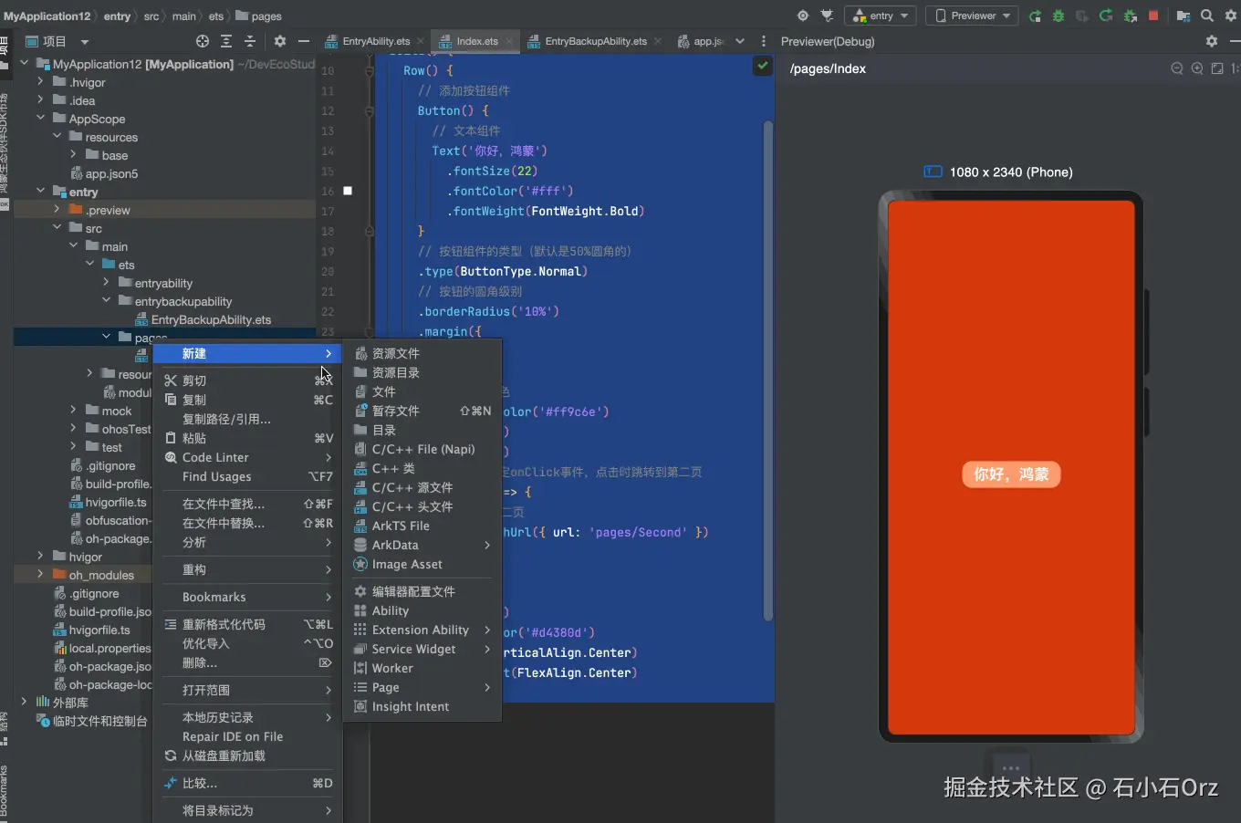Expand the oh_modules folder
The width and height of the screenshot is (1241, 823).
pyautogui.click(x=40, y=575)
